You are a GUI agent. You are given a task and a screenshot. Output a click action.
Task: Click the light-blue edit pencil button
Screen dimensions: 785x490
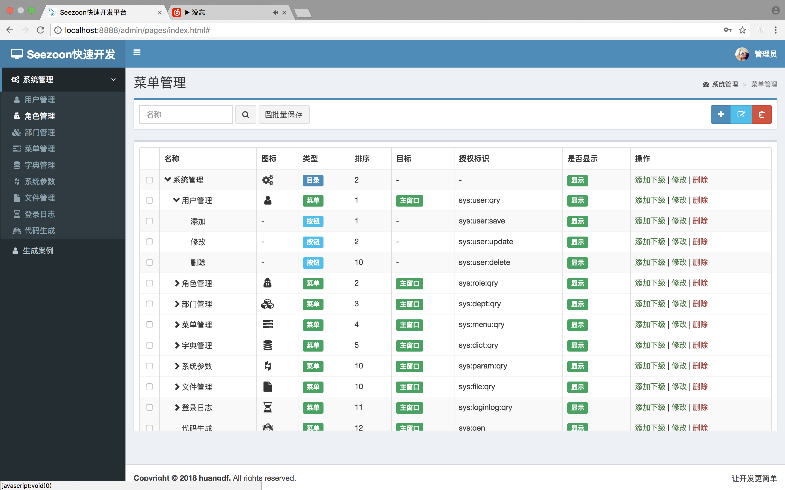741,114
